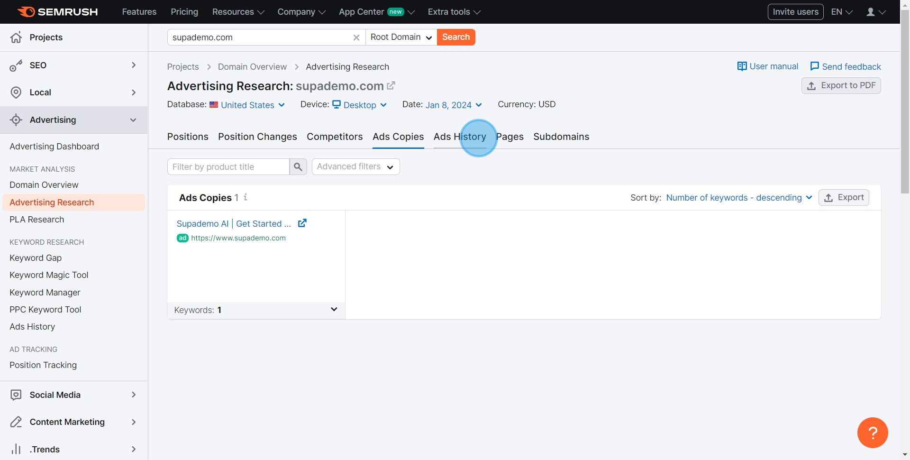Click Domain Overview in breadcrumb
The image size is (910, 460).
click(x=252, y=67)
